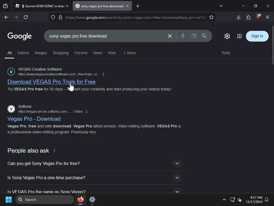This screenshot has width=274, height=206.
Task: Open Firefox downloads panel
Action: (238, 17)
